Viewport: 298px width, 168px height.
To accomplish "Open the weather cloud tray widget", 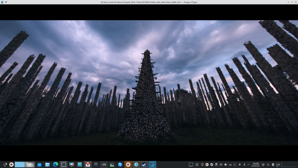I will (x=268, y=165).
